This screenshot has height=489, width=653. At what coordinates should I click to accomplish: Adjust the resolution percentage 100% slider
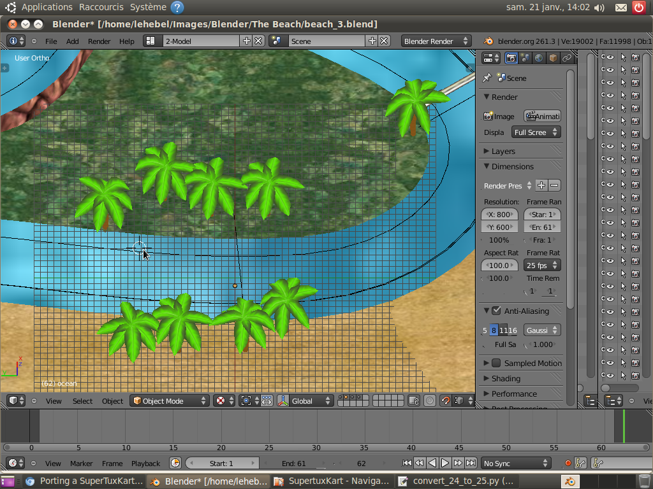point(499,240)
